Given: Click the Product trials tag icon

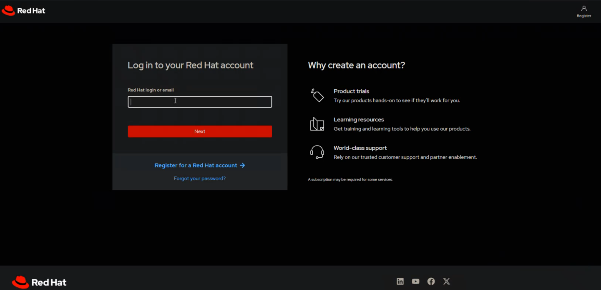Looking at the screenshot, I should pyautogui.click(x=317, y=96).
